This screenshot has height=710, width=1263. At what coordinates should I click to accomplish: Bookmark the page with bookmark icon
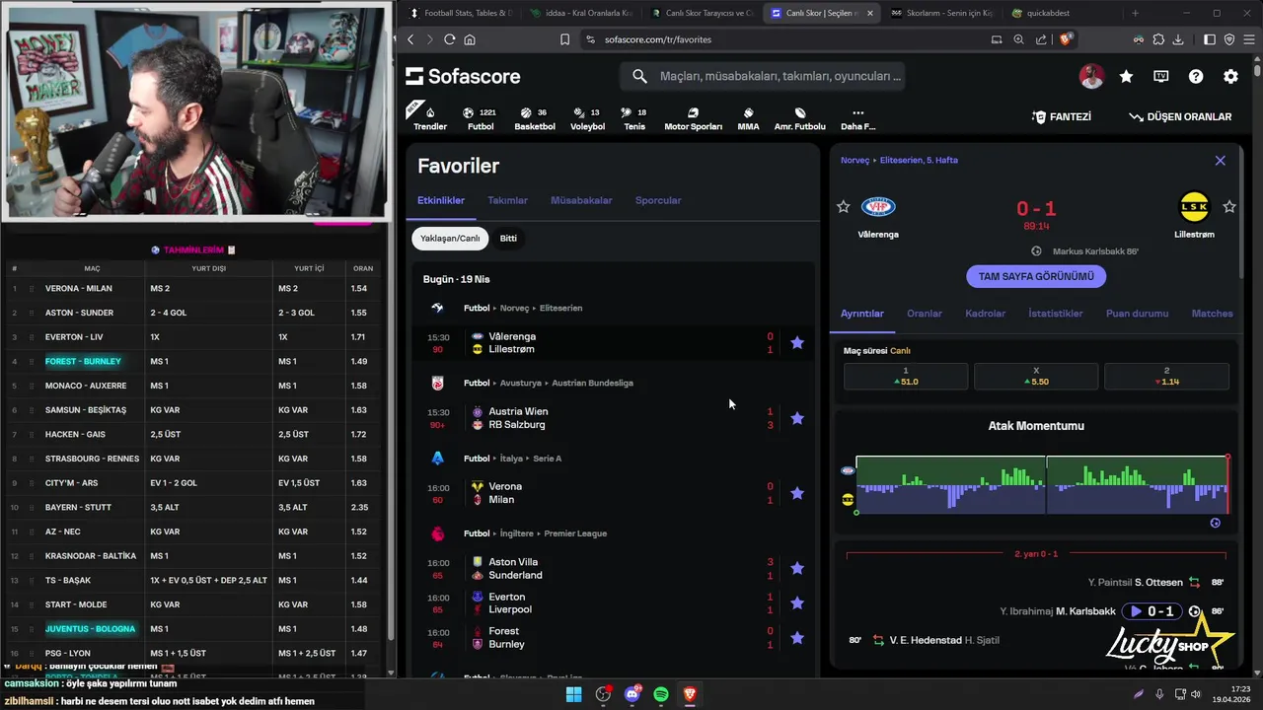564,39
